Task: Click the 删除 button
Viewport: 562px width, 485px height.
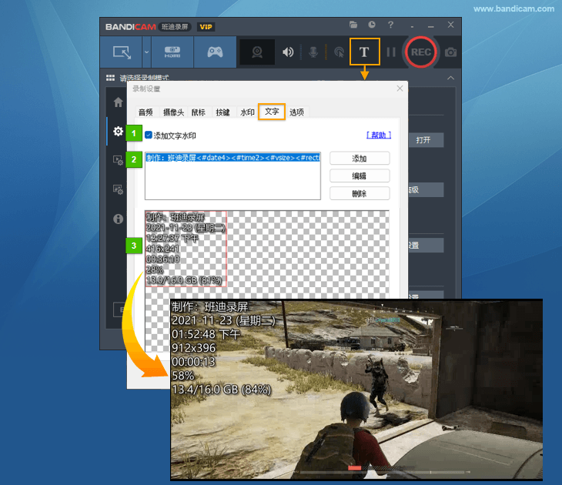Action: (x=359, y=193)
